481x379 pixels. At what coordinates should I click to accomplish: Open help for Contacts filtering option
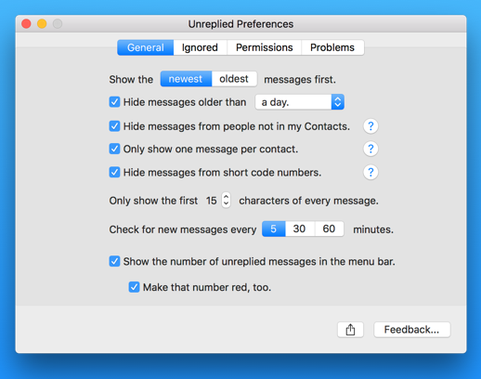pos(370,126)
